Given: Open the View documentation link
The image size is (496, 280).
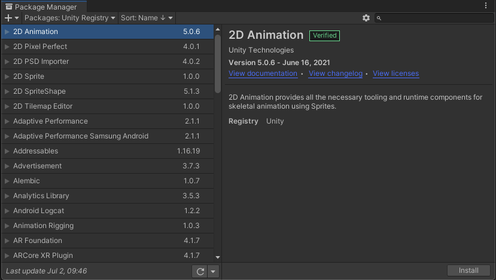Looking at the screenshot, I should 263,73.
